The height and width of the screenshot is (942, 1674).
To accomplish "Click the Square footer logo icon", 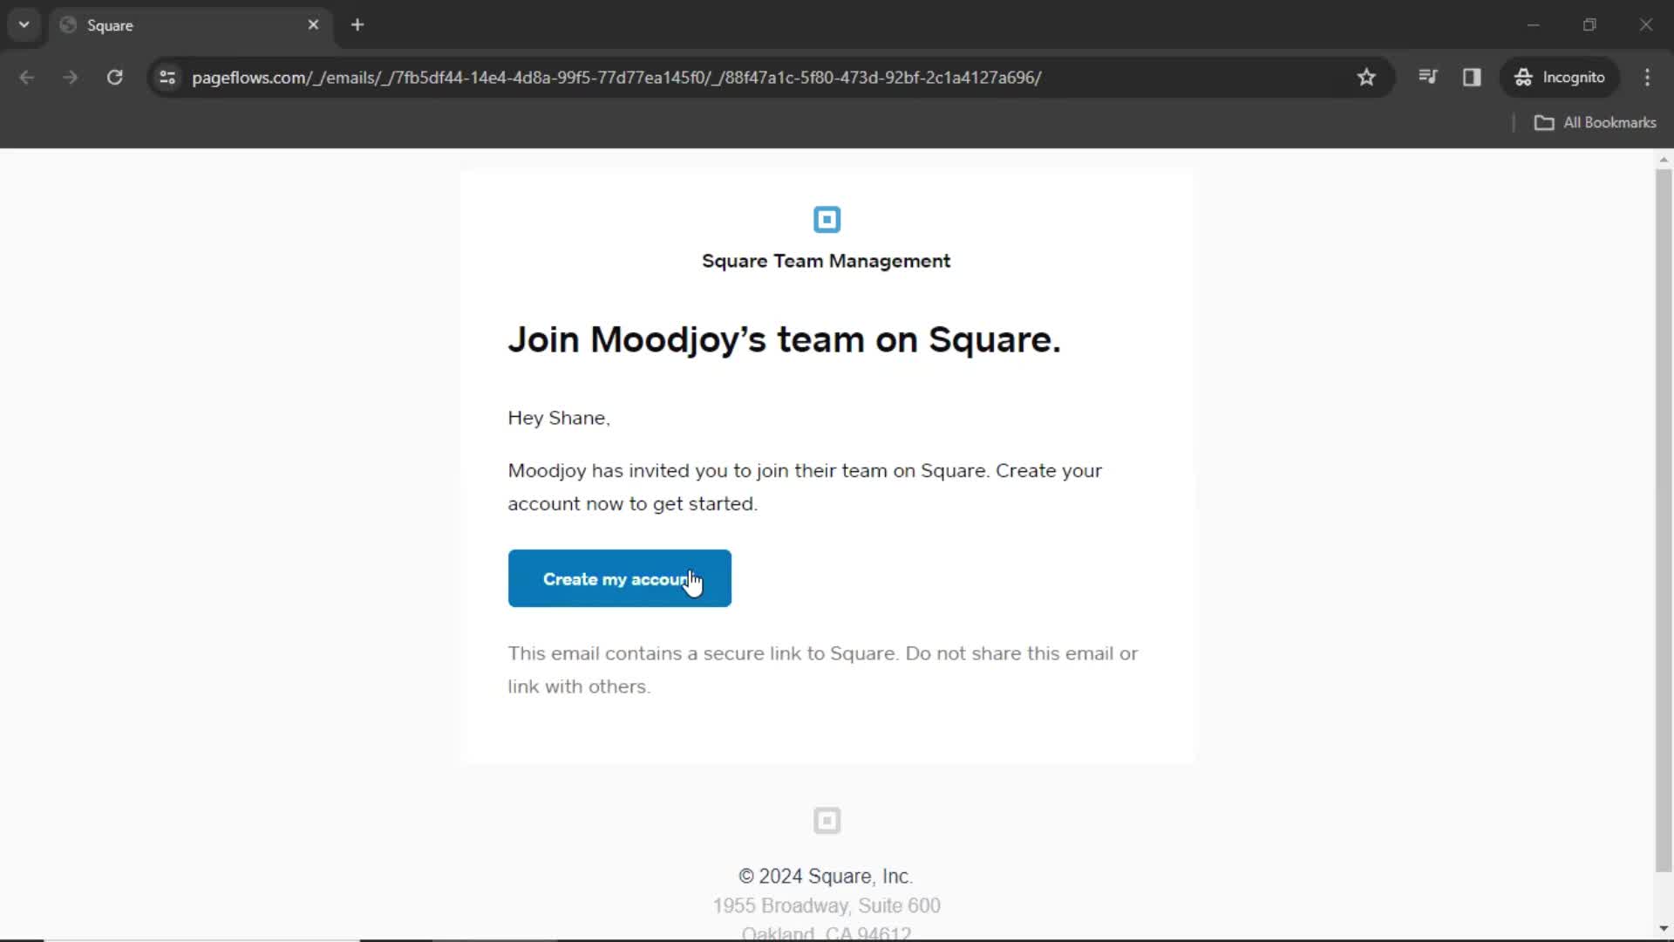I will tap(827, 820).
